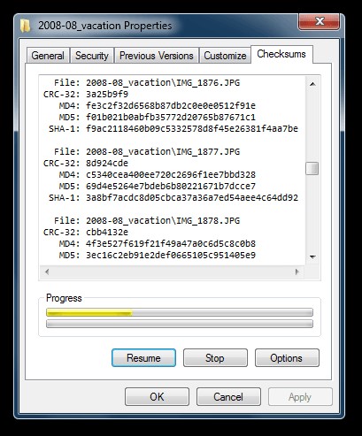Viewport: 362px width, 436px height.
Task: Open the checksum Options
Action: coord(287,358)
